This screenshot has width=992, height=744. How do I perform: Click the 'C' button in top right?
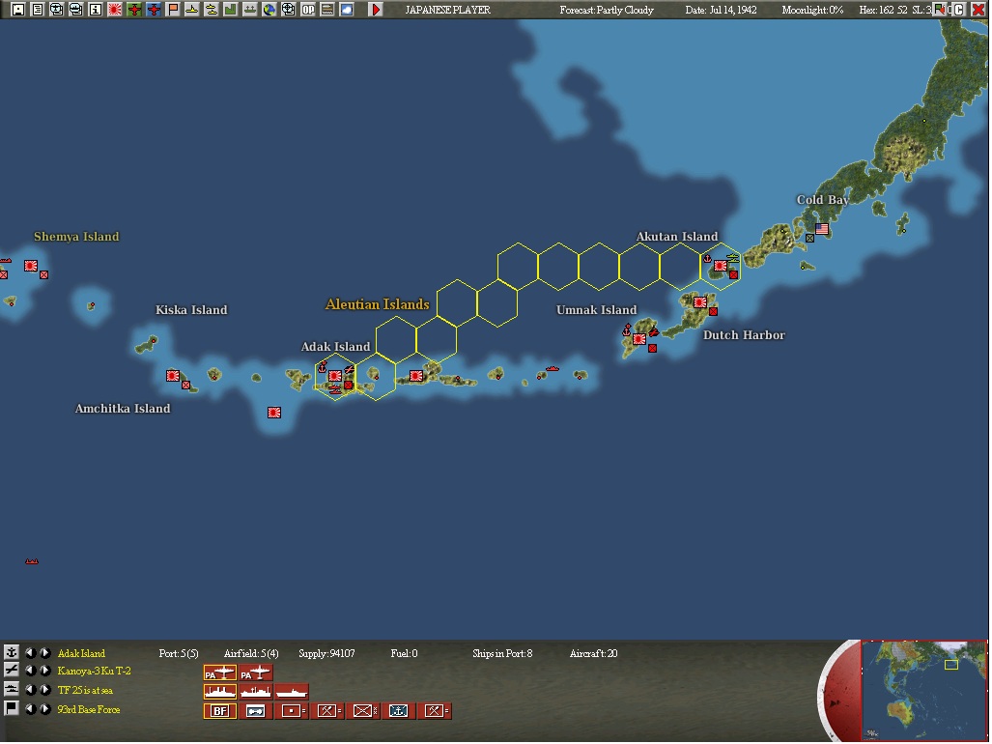pyautogui.click(x=959, y=10)
